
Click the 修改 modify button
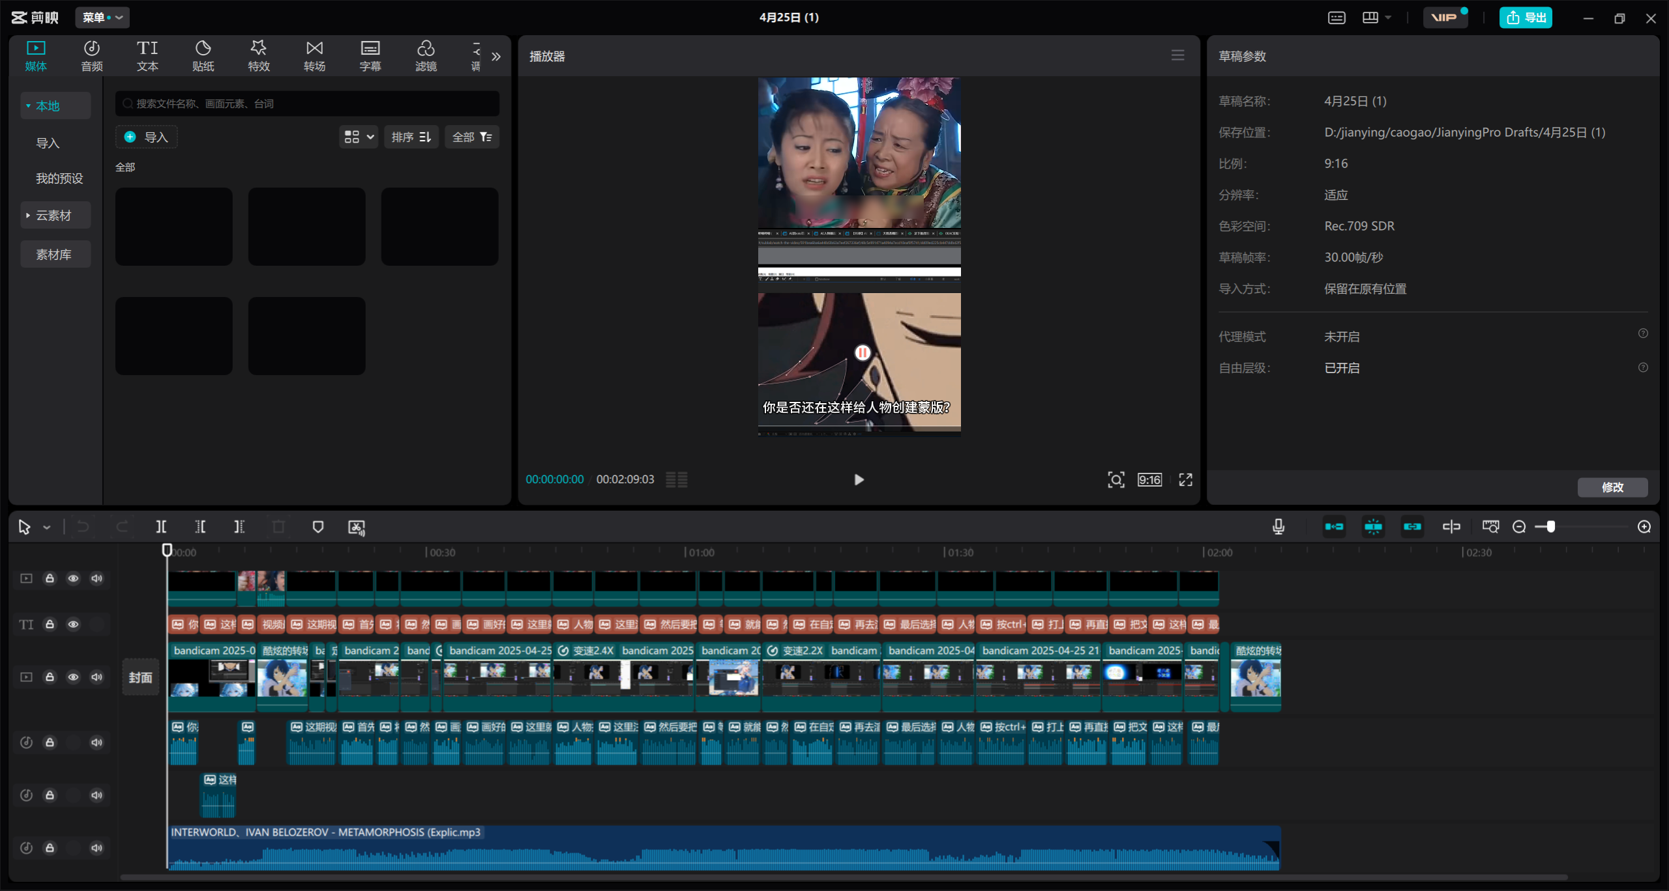click(x=1612, y=487)
